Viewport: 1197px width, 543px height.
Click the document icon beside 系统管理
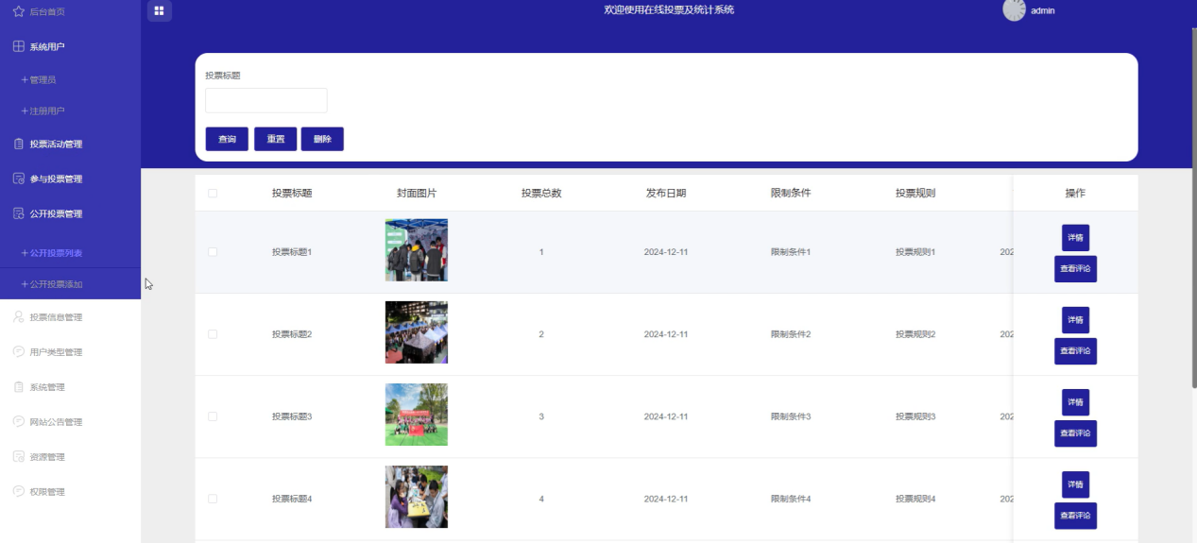(18, 387)
